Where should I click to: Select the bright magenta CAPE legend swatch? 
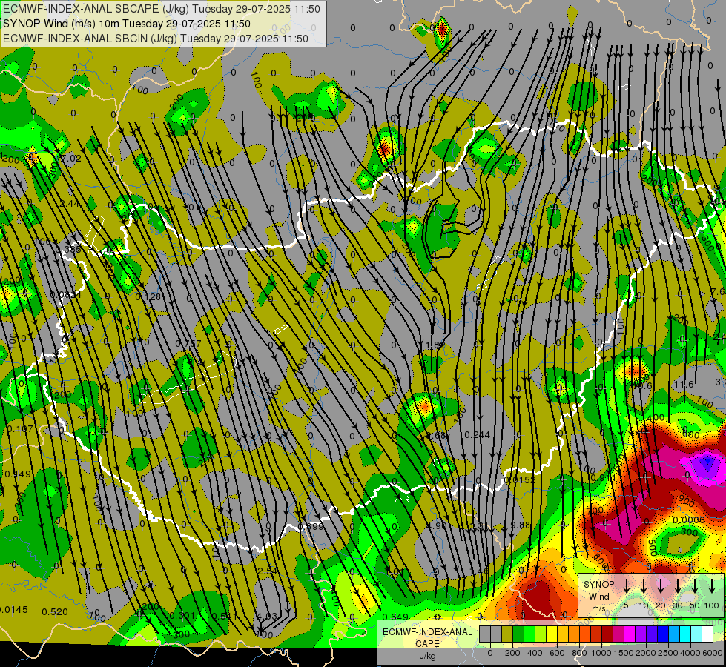tap(630, 634)
